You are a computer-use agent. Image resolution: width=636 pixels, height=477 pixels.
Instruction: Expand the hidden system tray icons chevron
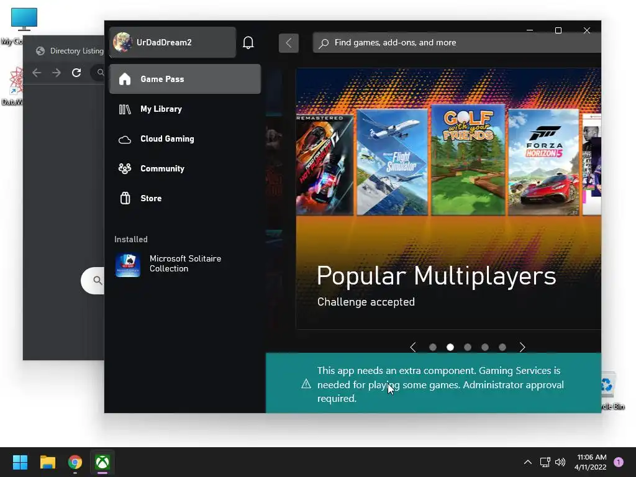pos(528,462)
